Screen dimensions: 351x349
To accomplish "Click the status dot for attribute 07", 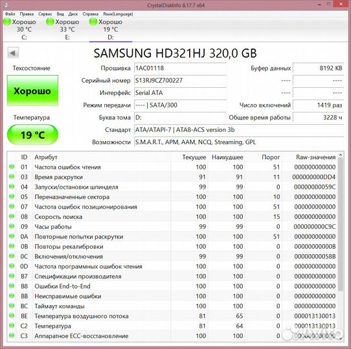I will click(12, 206).
